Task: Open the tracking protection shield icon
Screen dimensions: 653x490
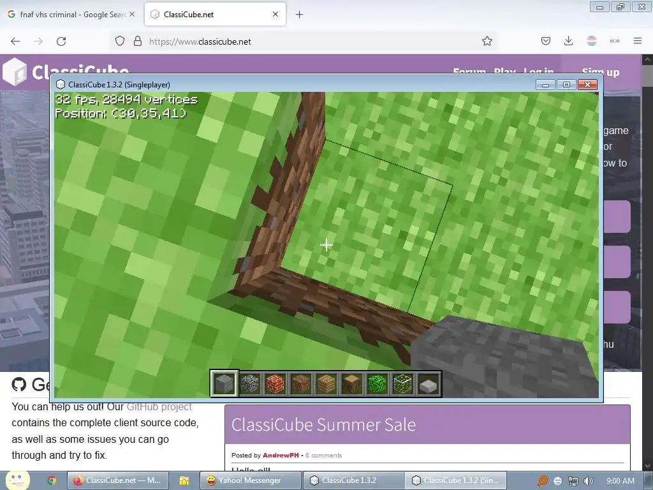Action: (x=120, y=41)
